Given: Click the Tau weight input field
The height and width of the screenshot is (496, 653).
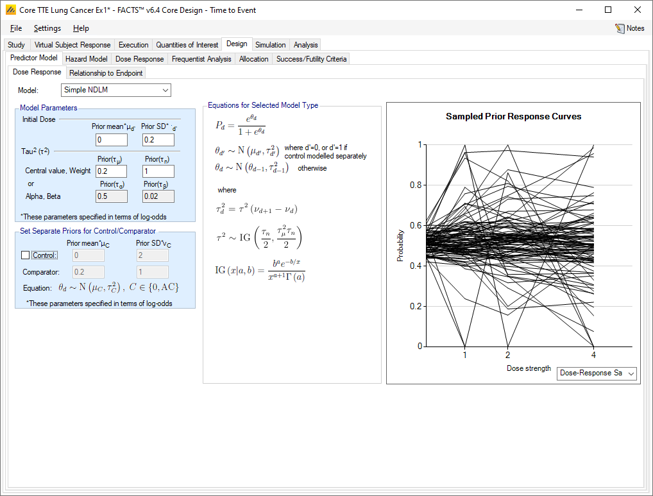Looking at the screenshot, I should [x=158, y=171].
